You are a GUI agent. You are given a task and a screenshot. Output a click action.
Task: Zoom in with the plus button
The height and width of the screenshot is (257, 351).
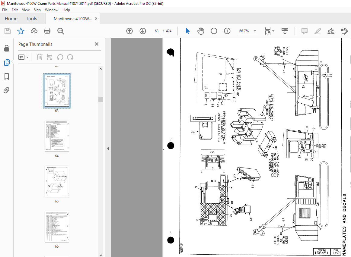tap(227, 31)
